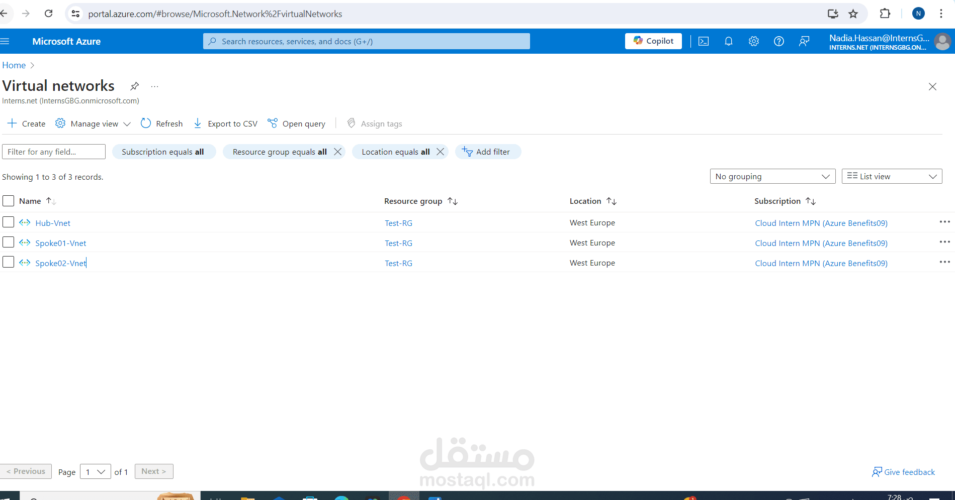Open the page number dropdown
Viewport: 955px width, 500px height.
(95, 471)
